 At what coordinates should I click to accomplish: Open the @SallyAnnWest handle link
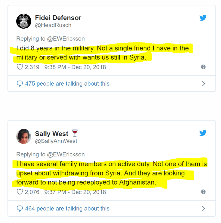[x=56, y=141]
